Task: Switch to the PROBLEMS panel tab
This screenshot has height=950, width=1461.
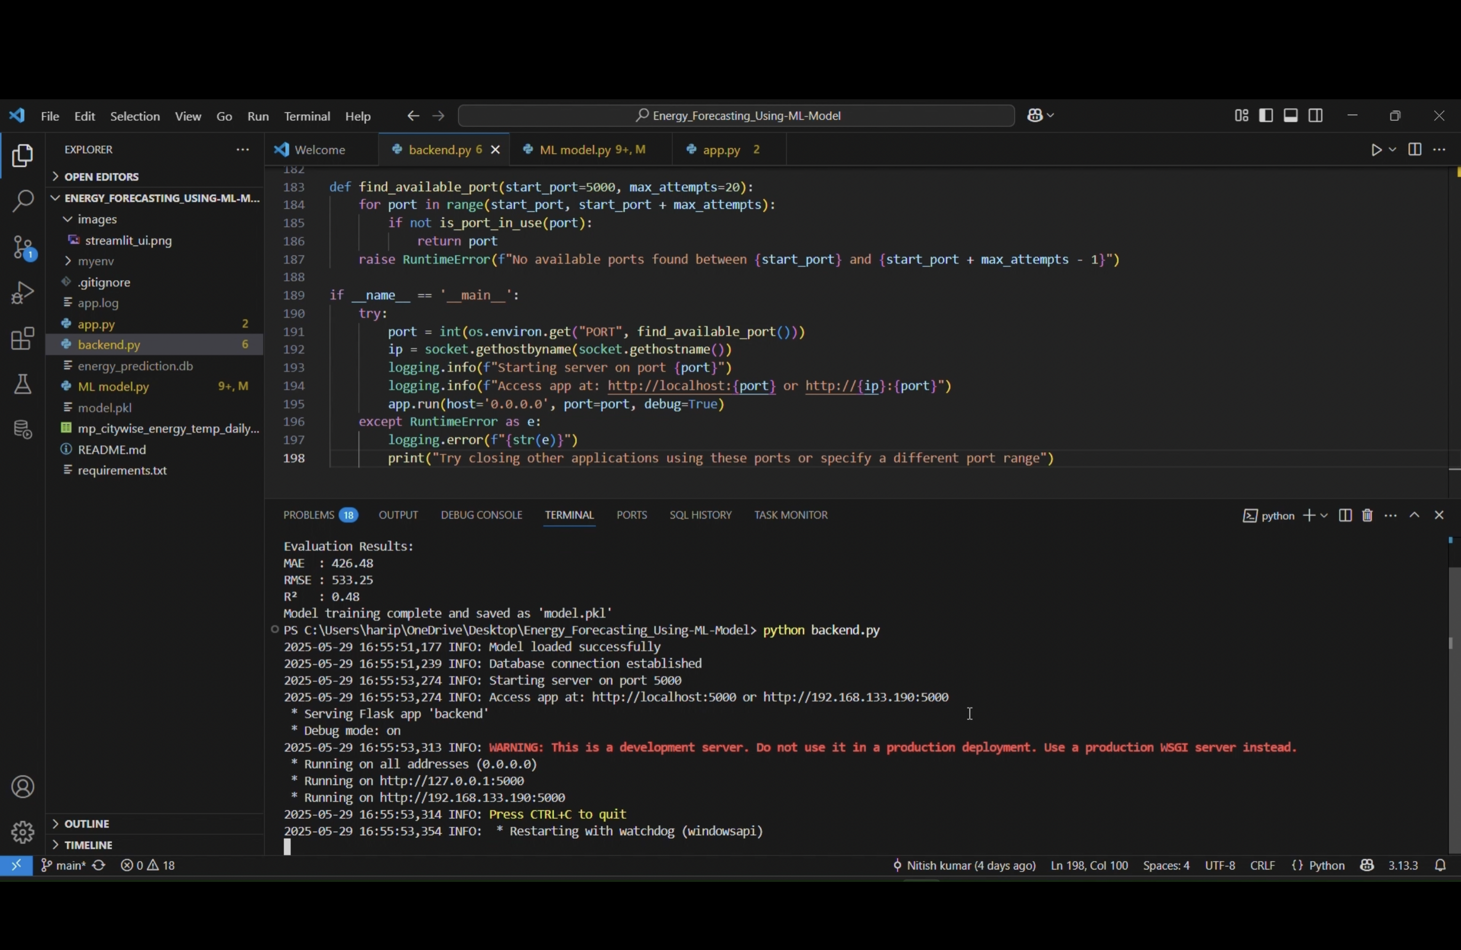Action: point(308,515)
